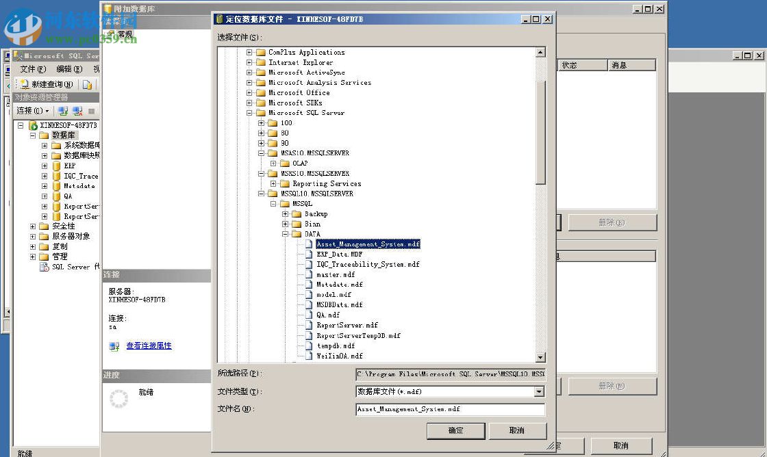Select the Asset_Management_System.mdf file
Screen dimensions: 767x457
(368, 244)
